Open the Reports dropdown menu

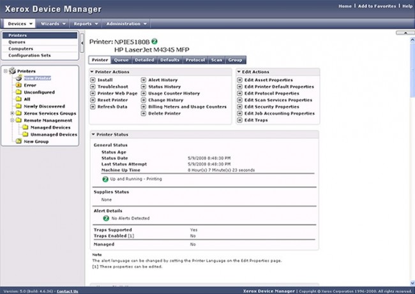point(86,24)
